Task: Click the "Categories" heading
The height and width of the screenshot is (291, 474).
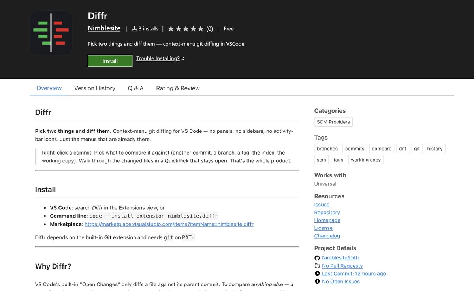Action: 330,111
